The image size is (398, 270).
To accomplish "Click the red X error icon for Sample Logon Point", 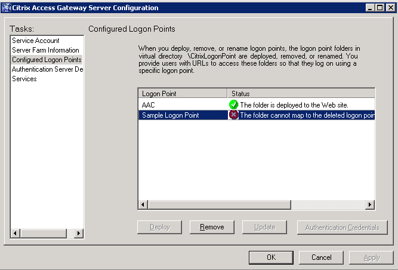I will coord(233,115).
